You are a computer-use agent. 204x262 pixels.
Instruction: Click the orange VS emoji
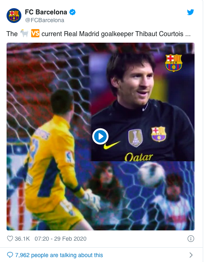click(x=35, y=33)
